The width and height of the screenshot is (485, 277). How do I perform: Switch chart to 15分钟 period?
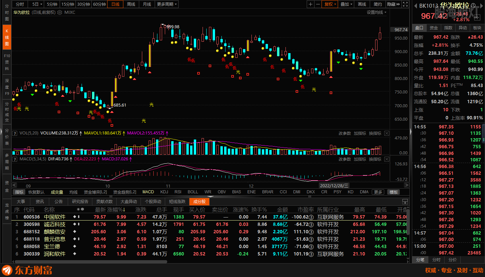click(67, 4)
